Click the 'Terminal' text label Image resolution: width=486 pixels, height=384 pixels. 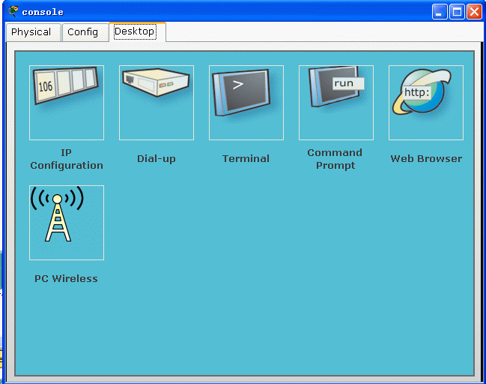point(246,159)
